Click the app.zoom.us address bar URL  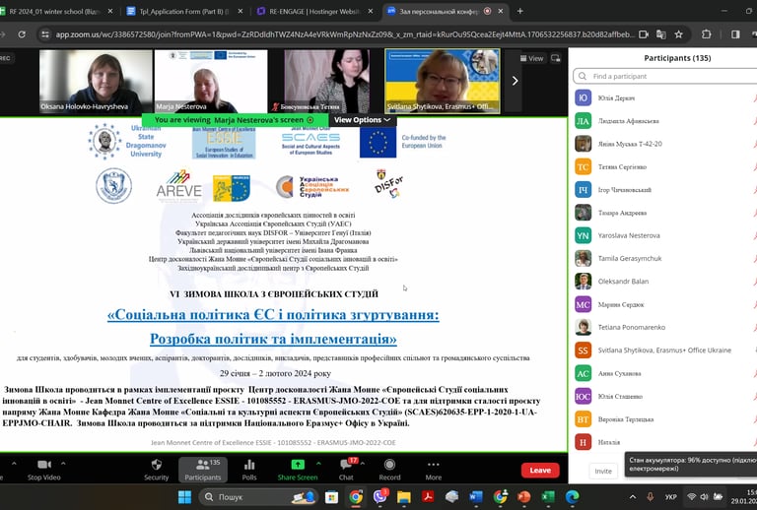[x=345, y=34]
